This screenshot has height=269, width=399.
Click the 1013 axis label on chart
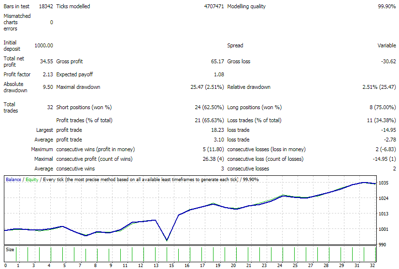[x=384, y=214]
